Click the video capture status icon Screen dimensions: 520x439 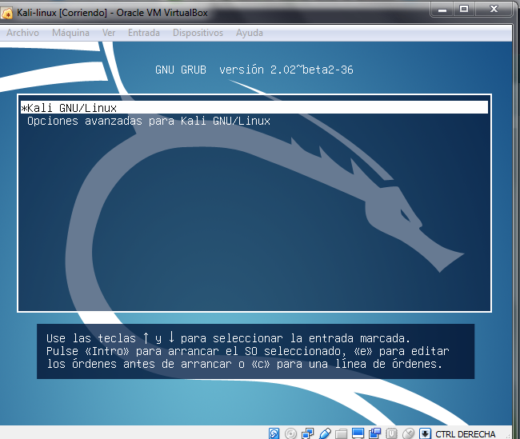point(375,433)
